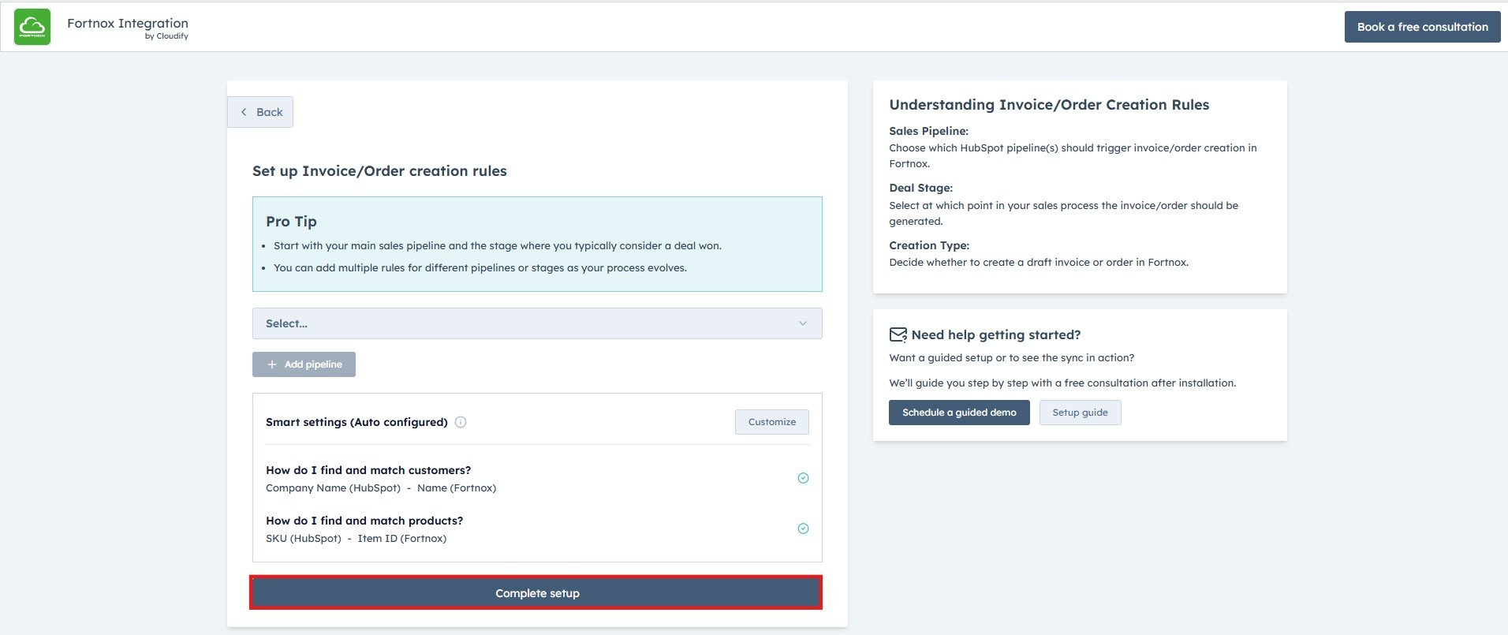Click the Fortnox Integration title

(128, 23)
